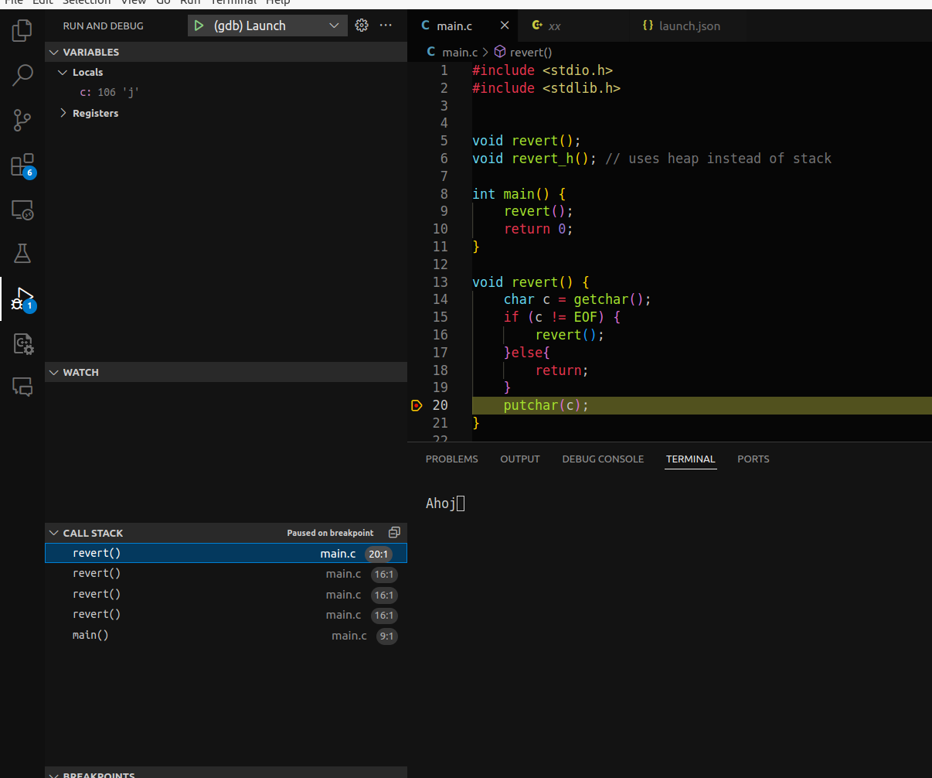This screenshot has width=932, height=778.
Task: Click revert() in the breadcrumb path
Action: click(x=531, y=52)
